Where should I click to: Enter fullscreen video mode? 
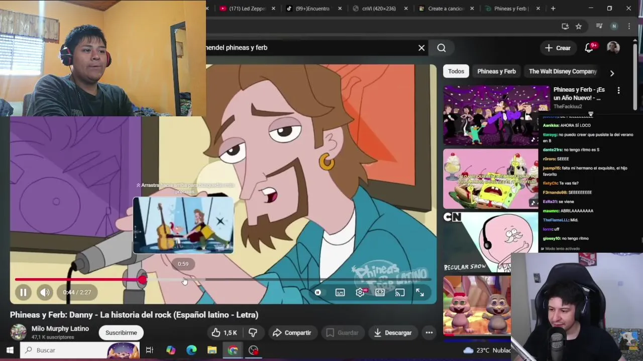coord(419,292)
